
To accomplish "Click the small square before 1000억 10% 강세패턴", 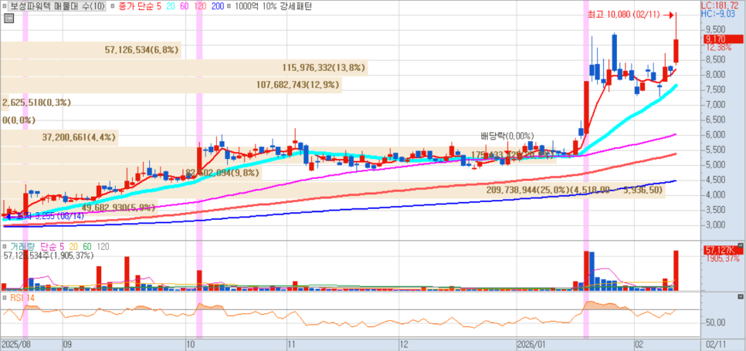I will tap(229, 7).
